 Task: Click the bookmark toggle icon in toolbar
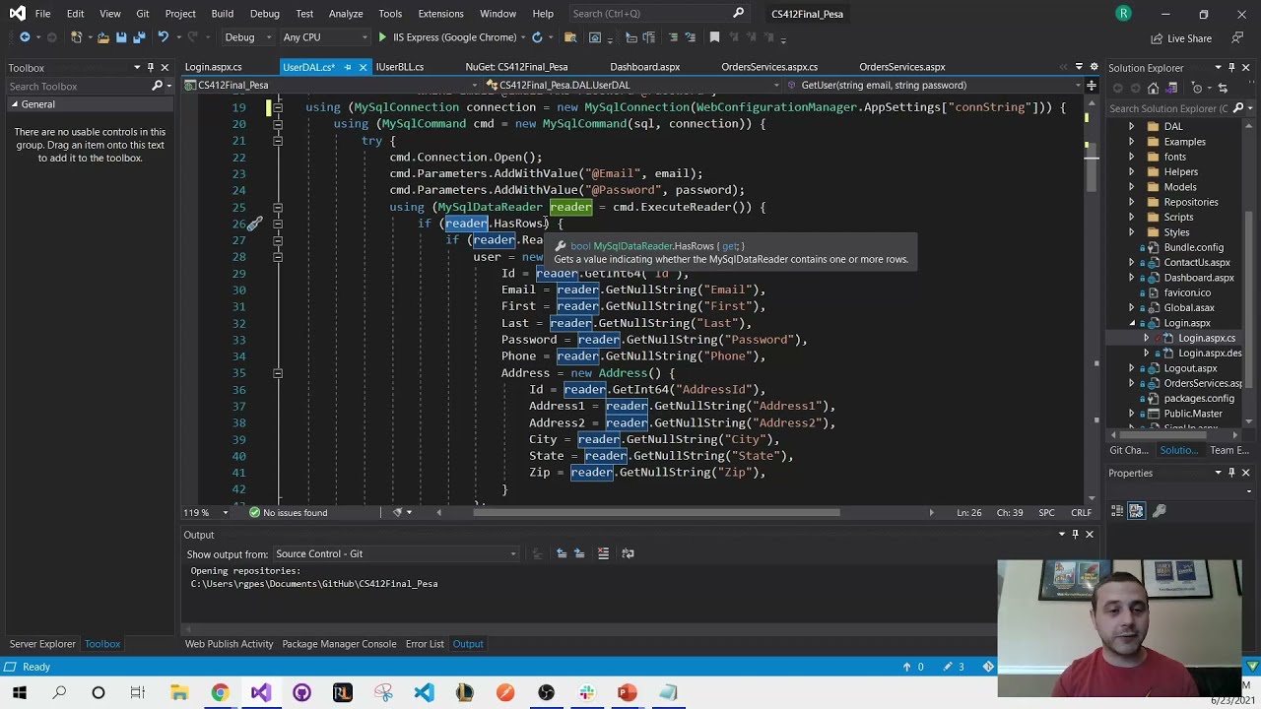click(714, 37)
